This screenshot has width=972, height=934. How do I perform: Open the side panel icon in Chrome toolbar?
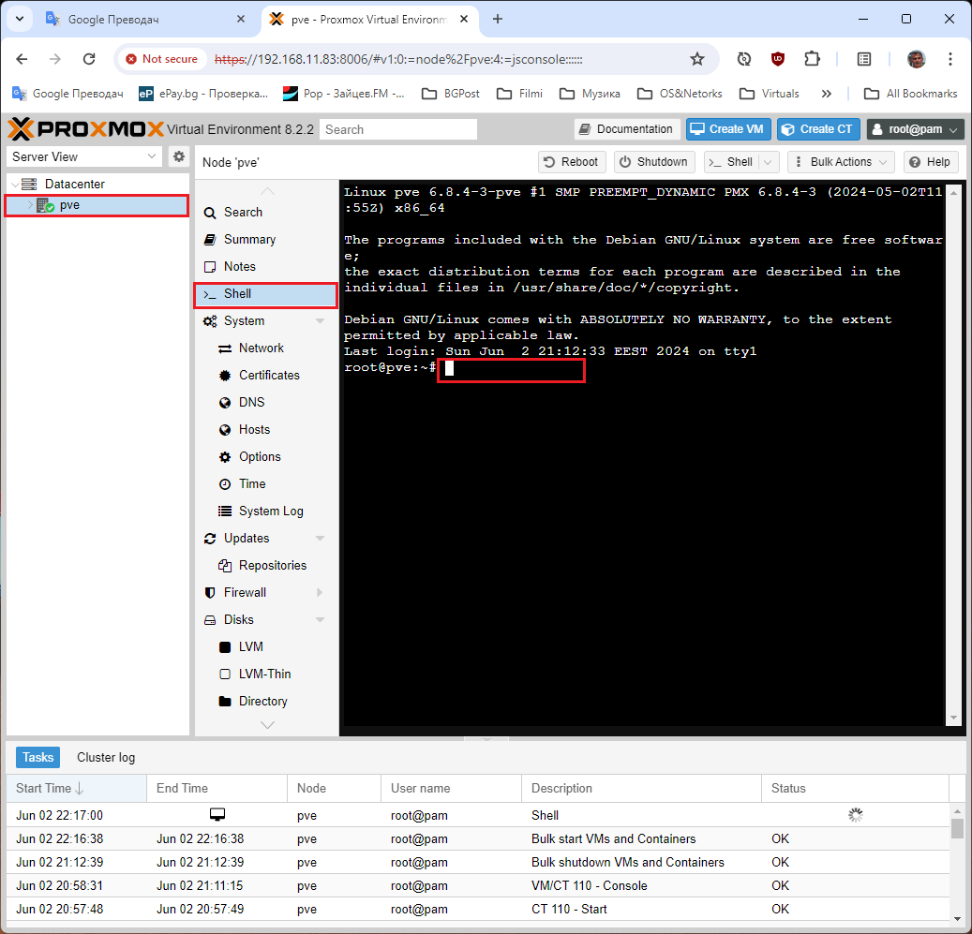point(864,59)
